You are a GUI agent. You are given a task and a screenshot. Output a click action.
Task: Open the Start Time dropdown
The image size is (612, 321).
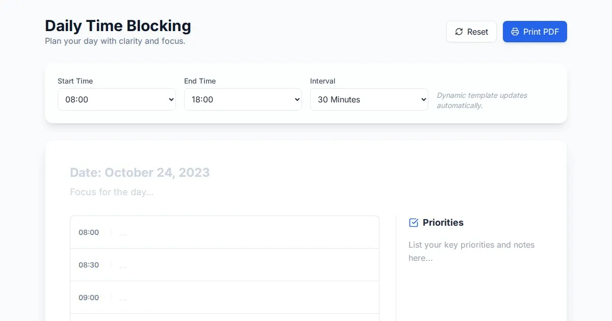[x=117, y=99]
